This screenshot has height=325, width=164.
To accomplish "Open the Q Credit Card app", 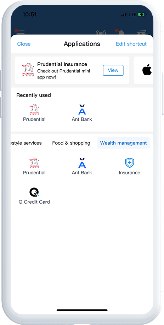I will (x=34, y=196).
